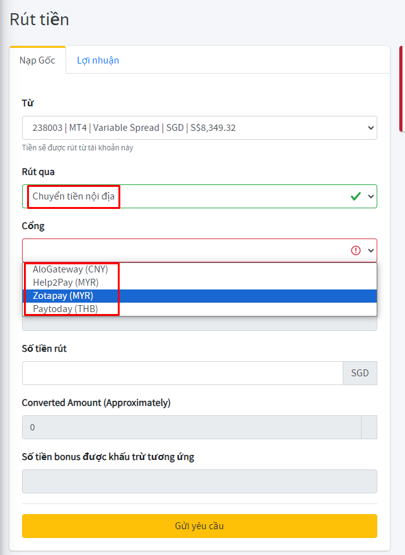The image size is (405, 555).
Task: Click the Rút qua field label
Action: 38,172
